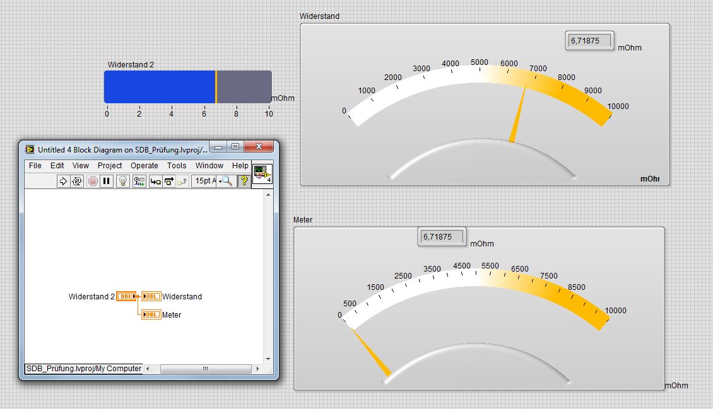Viewport: 713px width, 409px height.
Task: Select the Meter DBL indicator terminal
Action: (151, 314)
